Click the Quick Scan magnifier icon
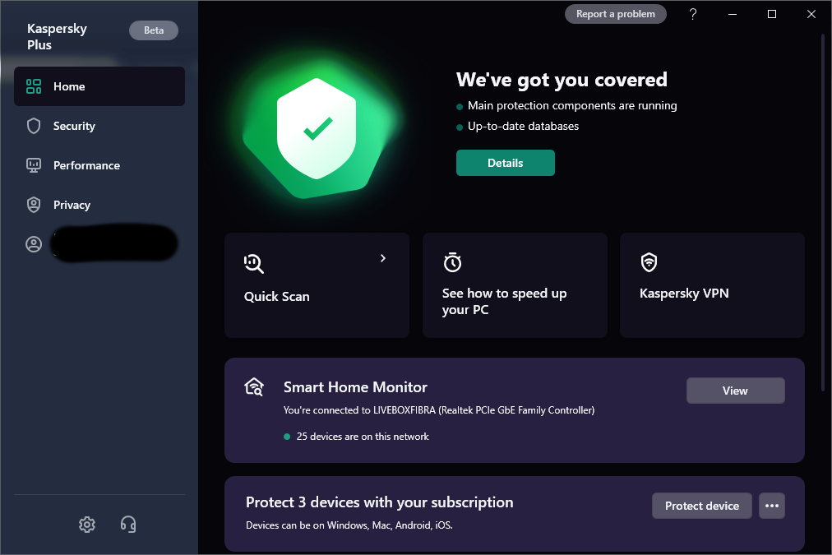Screen dimensions: 832x555 pos(254,263)
